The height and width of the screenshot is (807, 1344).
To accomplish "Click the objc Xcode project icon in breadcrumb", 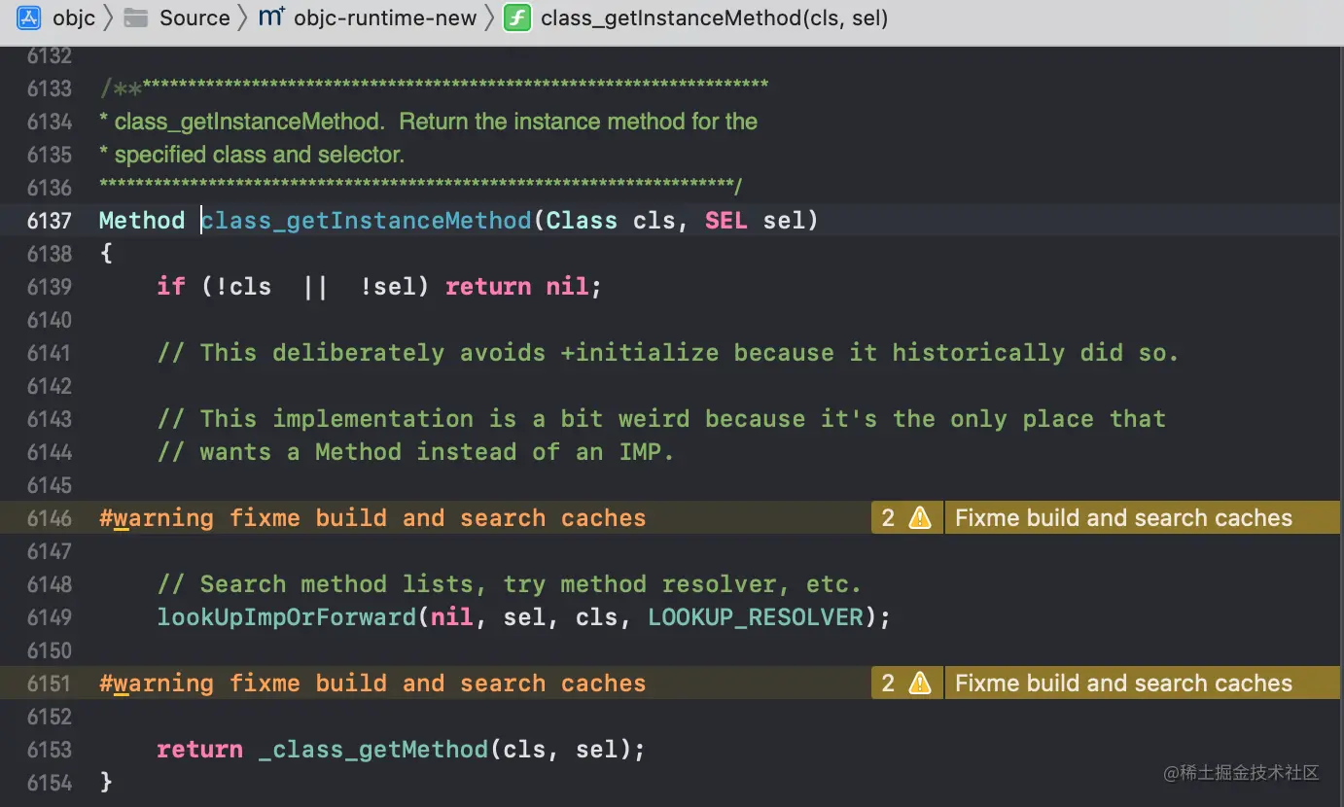I will (29, 18).
